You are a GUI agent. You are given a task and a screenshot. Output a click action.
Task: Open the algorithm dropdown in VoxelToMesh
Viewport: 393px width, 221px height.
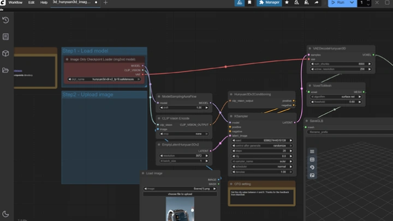pyautogui.click(x=336, y=97)
